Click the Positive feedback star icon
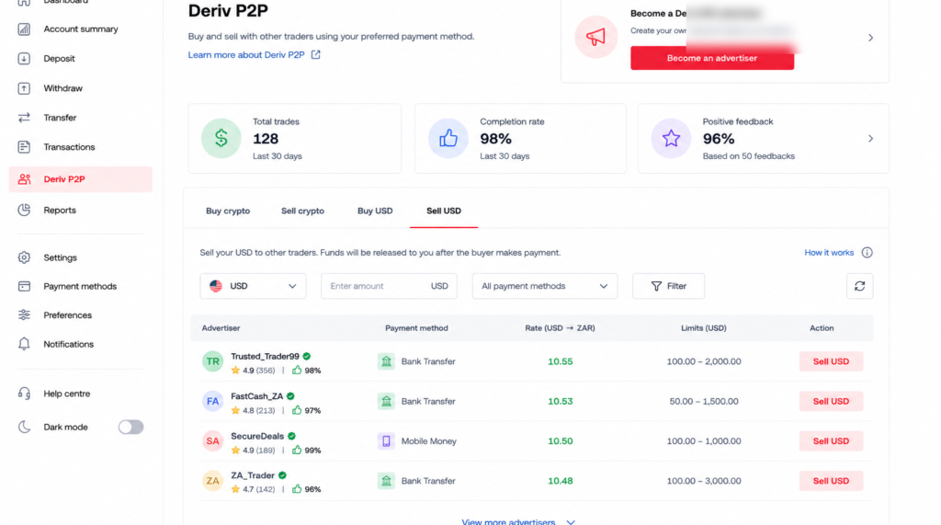The width and height of the screenshot is (941, 525). tap(671, 138)
